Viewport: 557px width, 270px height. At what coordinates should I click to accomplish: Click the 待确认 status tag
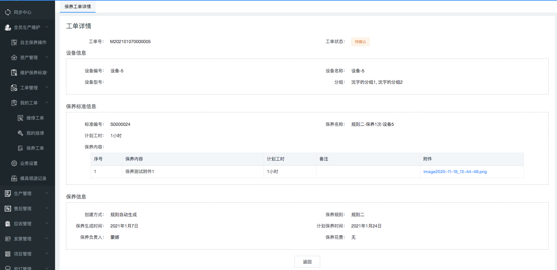(x=360, y=42)
